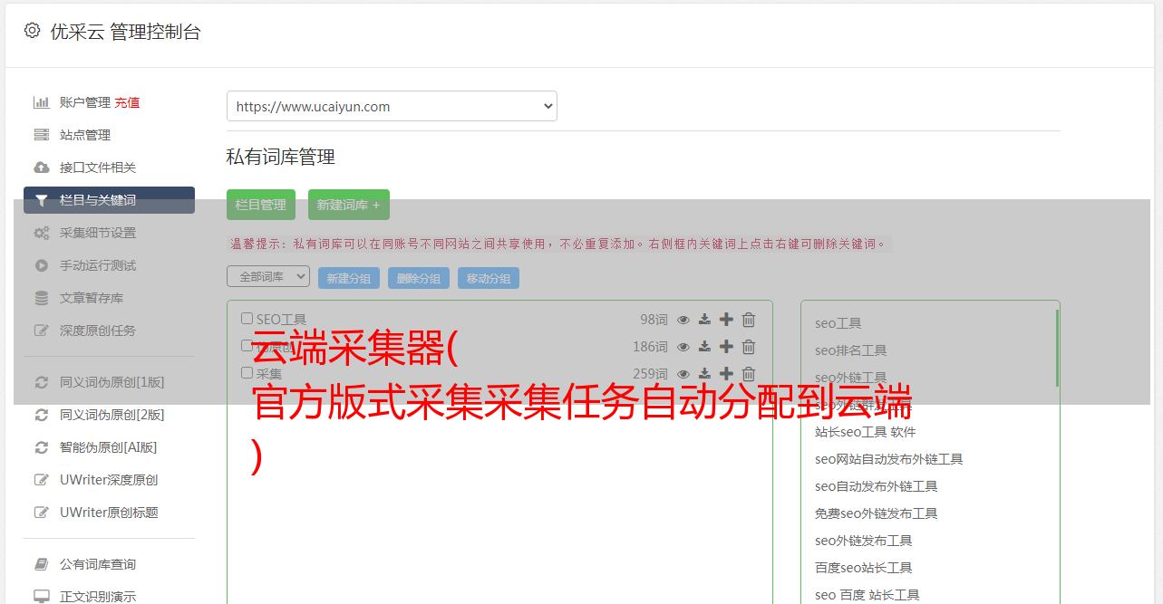Select keyword seo外链工具 in the right list
The height and width of the screenshot is (604, 1163).
(x=850, y=378)
